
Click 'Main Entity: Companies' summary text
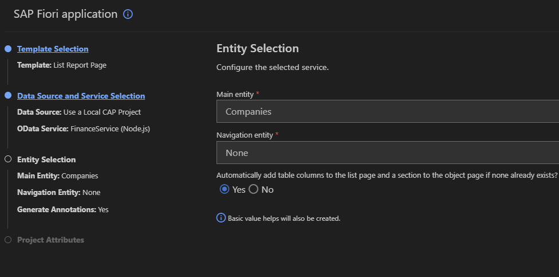[x=57, y=175]
